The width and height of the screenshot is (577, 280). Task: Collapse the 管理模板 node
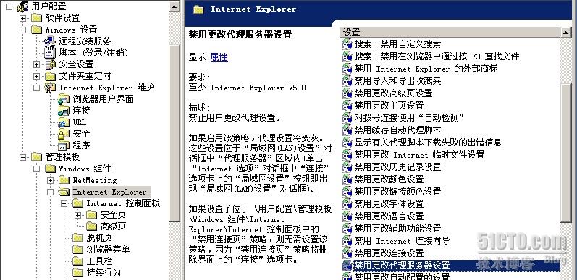(x=23, y=157)
